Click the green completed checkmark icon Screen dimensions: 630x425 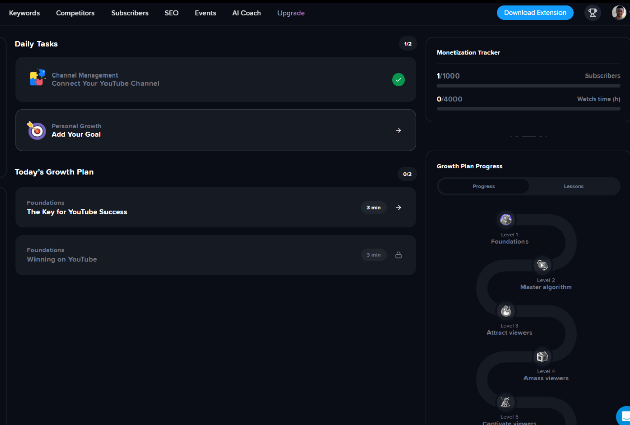pos(398,80)
